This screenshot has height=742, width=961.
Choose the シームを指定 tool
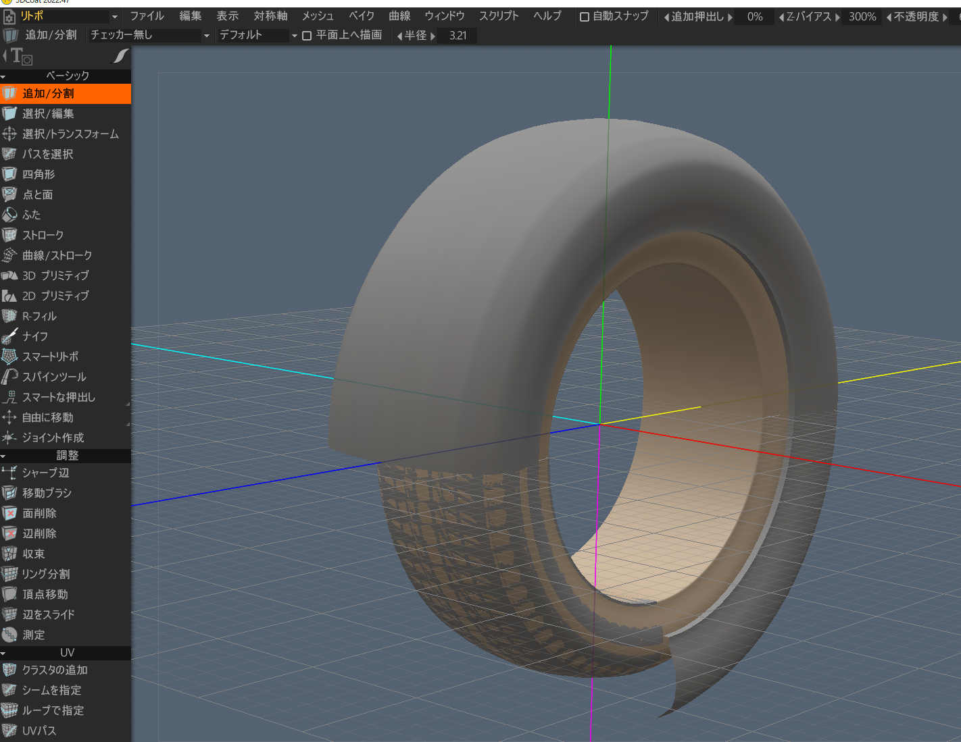pos(66,690)
